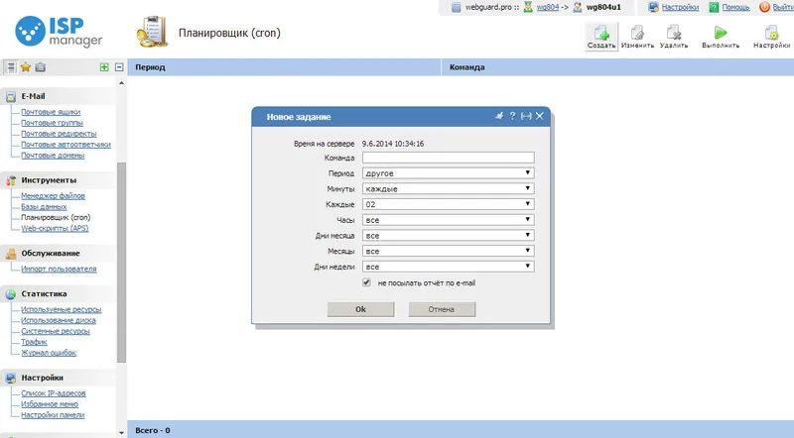Open Список IP-адресов link
The height and width of the screenshot is (438, 794).
pyautogui.click(x=54, y=393)
